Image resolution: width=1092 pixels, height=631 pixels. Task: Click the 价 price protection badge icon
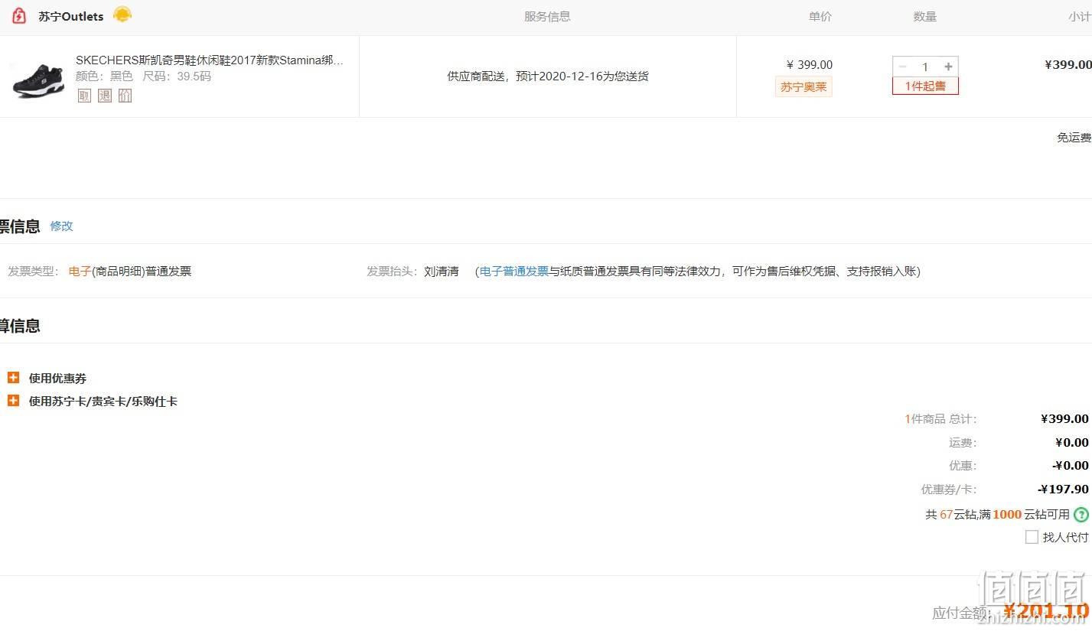125,96
